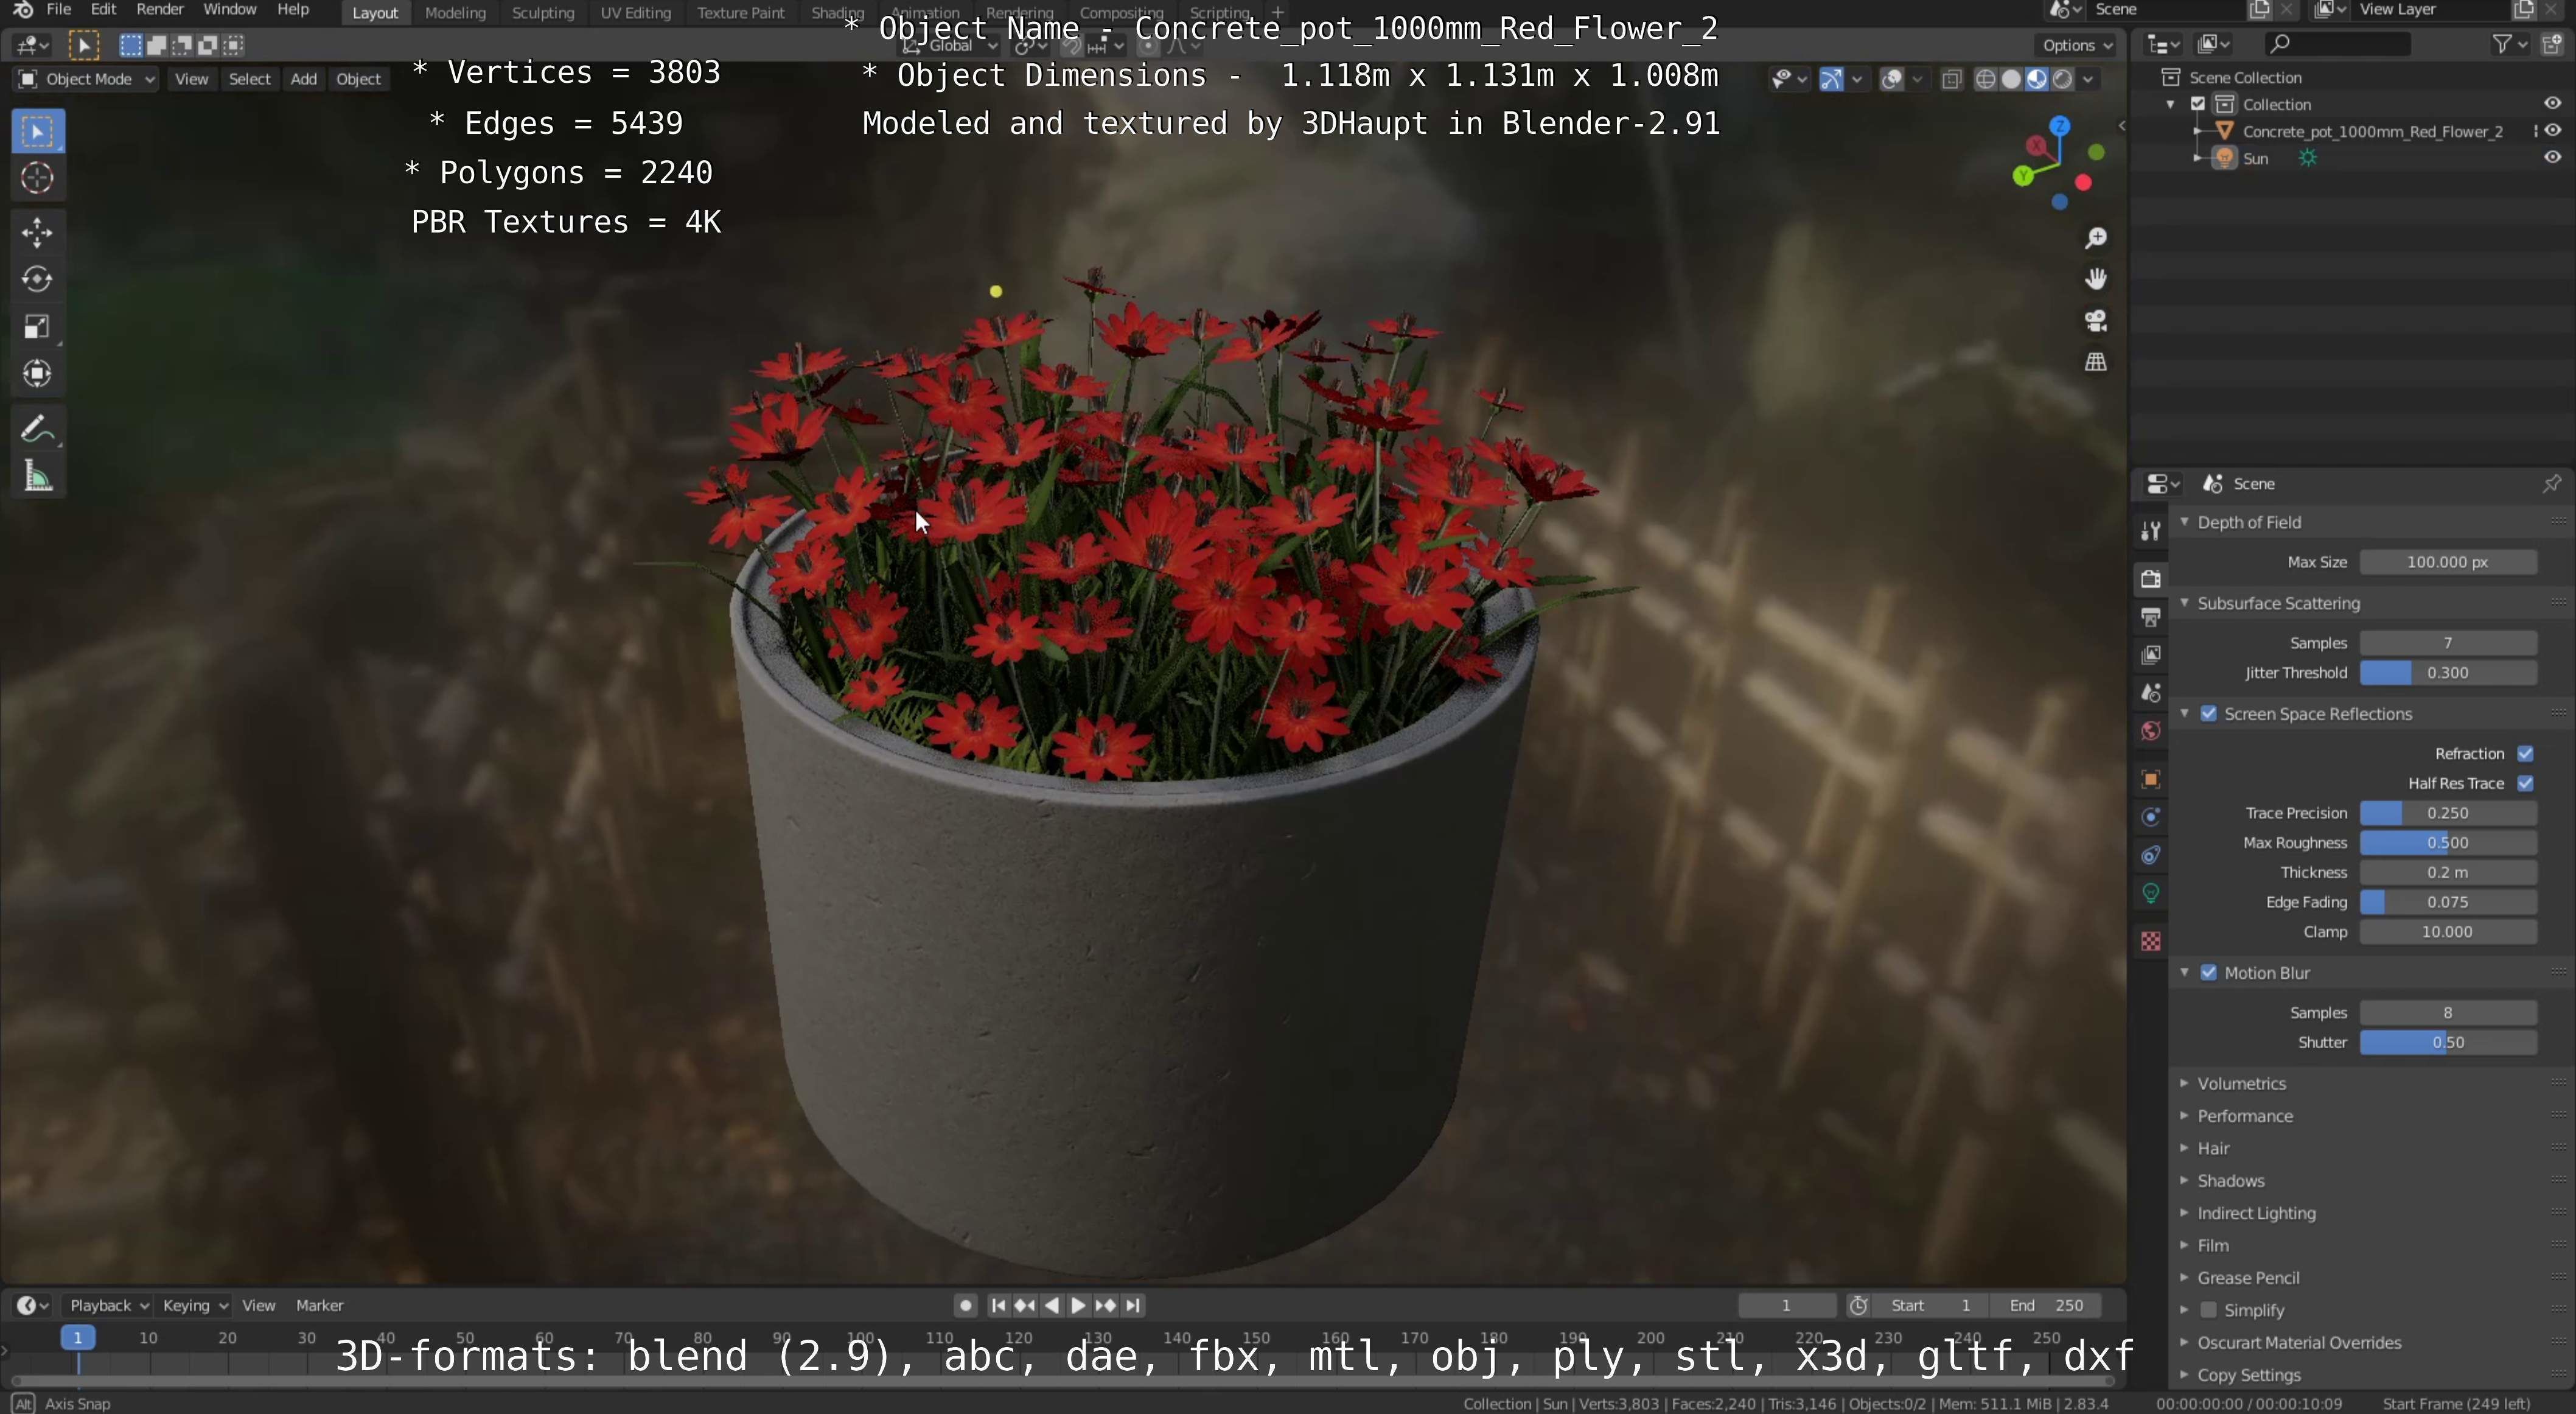
Task: Open the Output properties tab
Action: coord(2151,617)
